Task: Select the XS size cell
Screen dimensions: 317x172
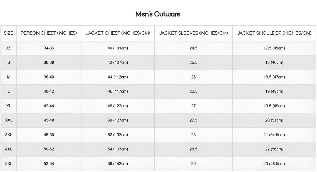Action: [x=9, y=48]
